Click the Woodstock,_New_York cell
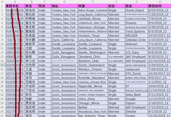 tap(93, 112)
